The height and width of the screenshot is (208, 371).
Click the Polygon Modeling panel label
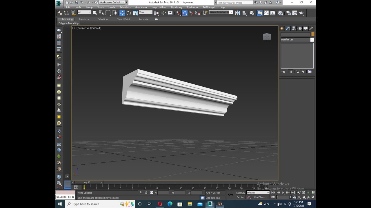coord(68,23)
